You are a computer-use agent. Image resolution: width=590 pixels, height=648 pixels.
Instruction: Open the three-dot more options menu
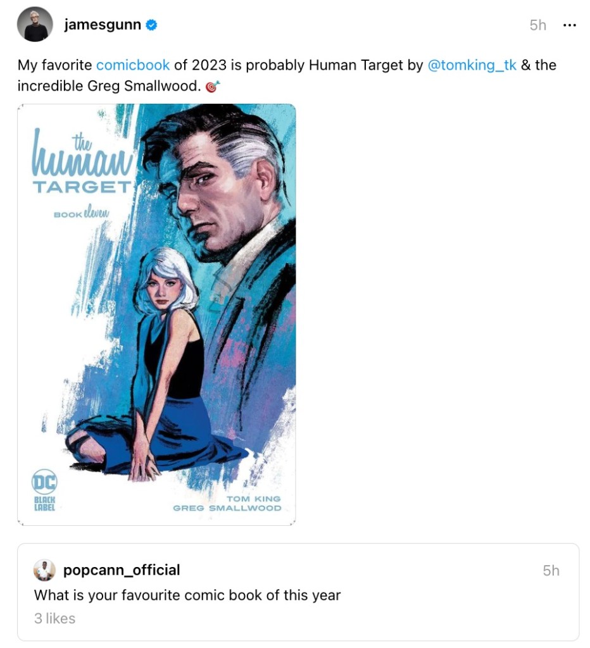click(569, 25)
